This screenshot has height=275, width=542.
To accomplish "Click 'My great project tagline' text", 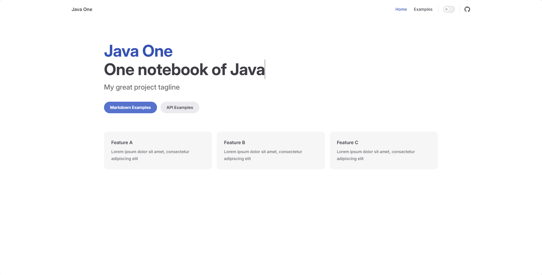I will (142, 87).
